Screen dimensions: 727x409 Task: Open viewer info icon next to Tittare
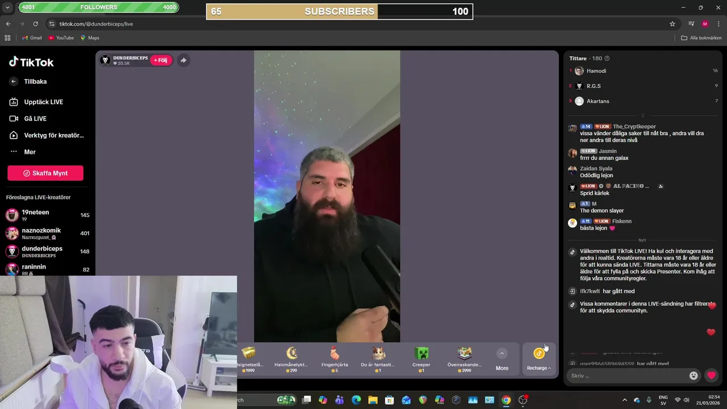607,59
